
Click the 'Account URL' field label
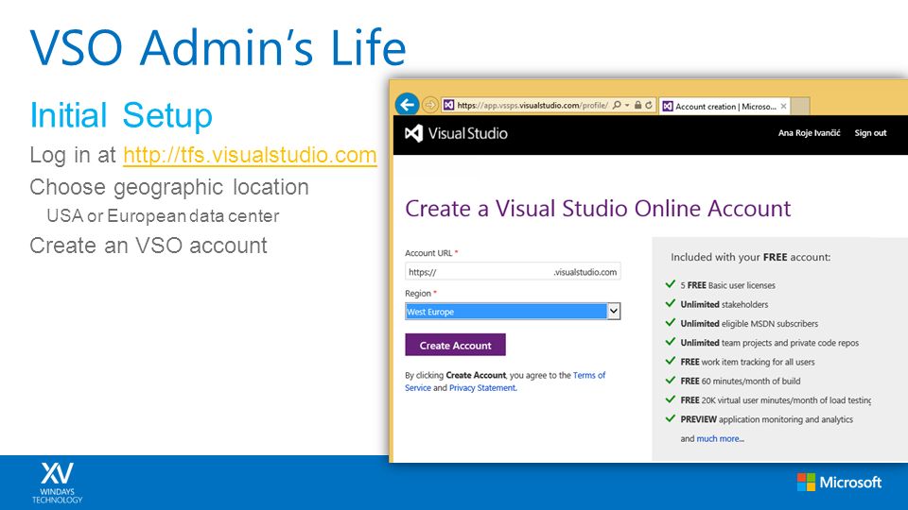tap(428, 253)
